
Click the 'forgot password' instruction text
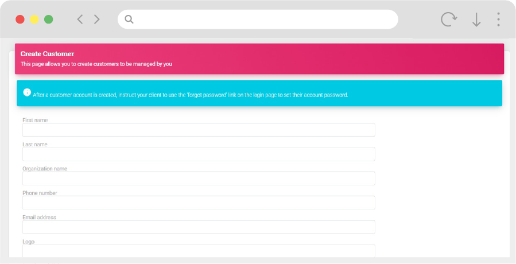pyautogui.click(x=190, y=95)
